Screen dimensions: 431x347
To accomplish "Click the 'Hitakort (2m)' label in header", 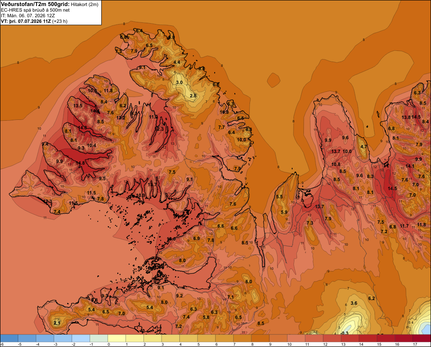I will (84, 4).
